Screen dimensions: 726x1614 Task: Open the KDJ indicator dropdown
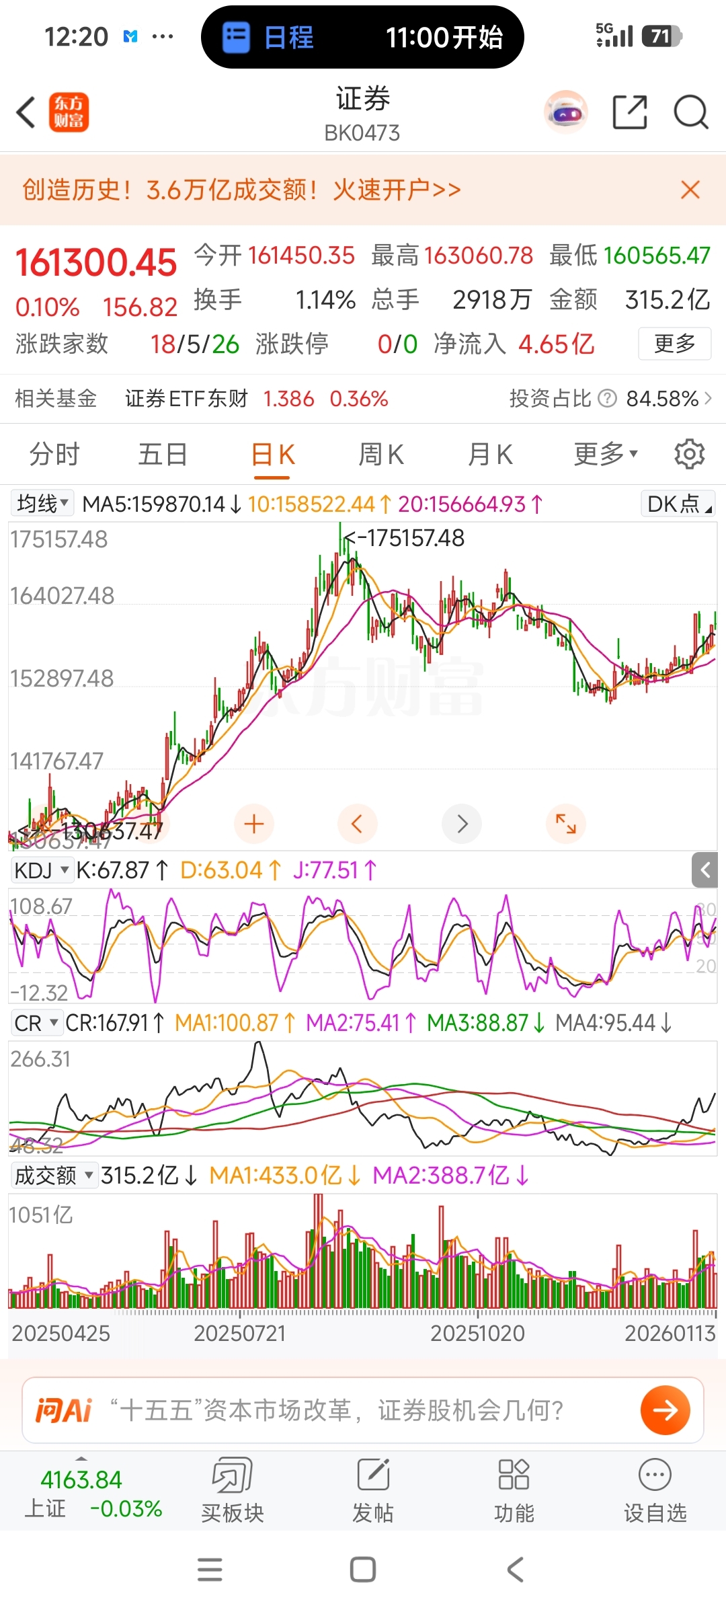pyautogui.click(x=42, y=870)
